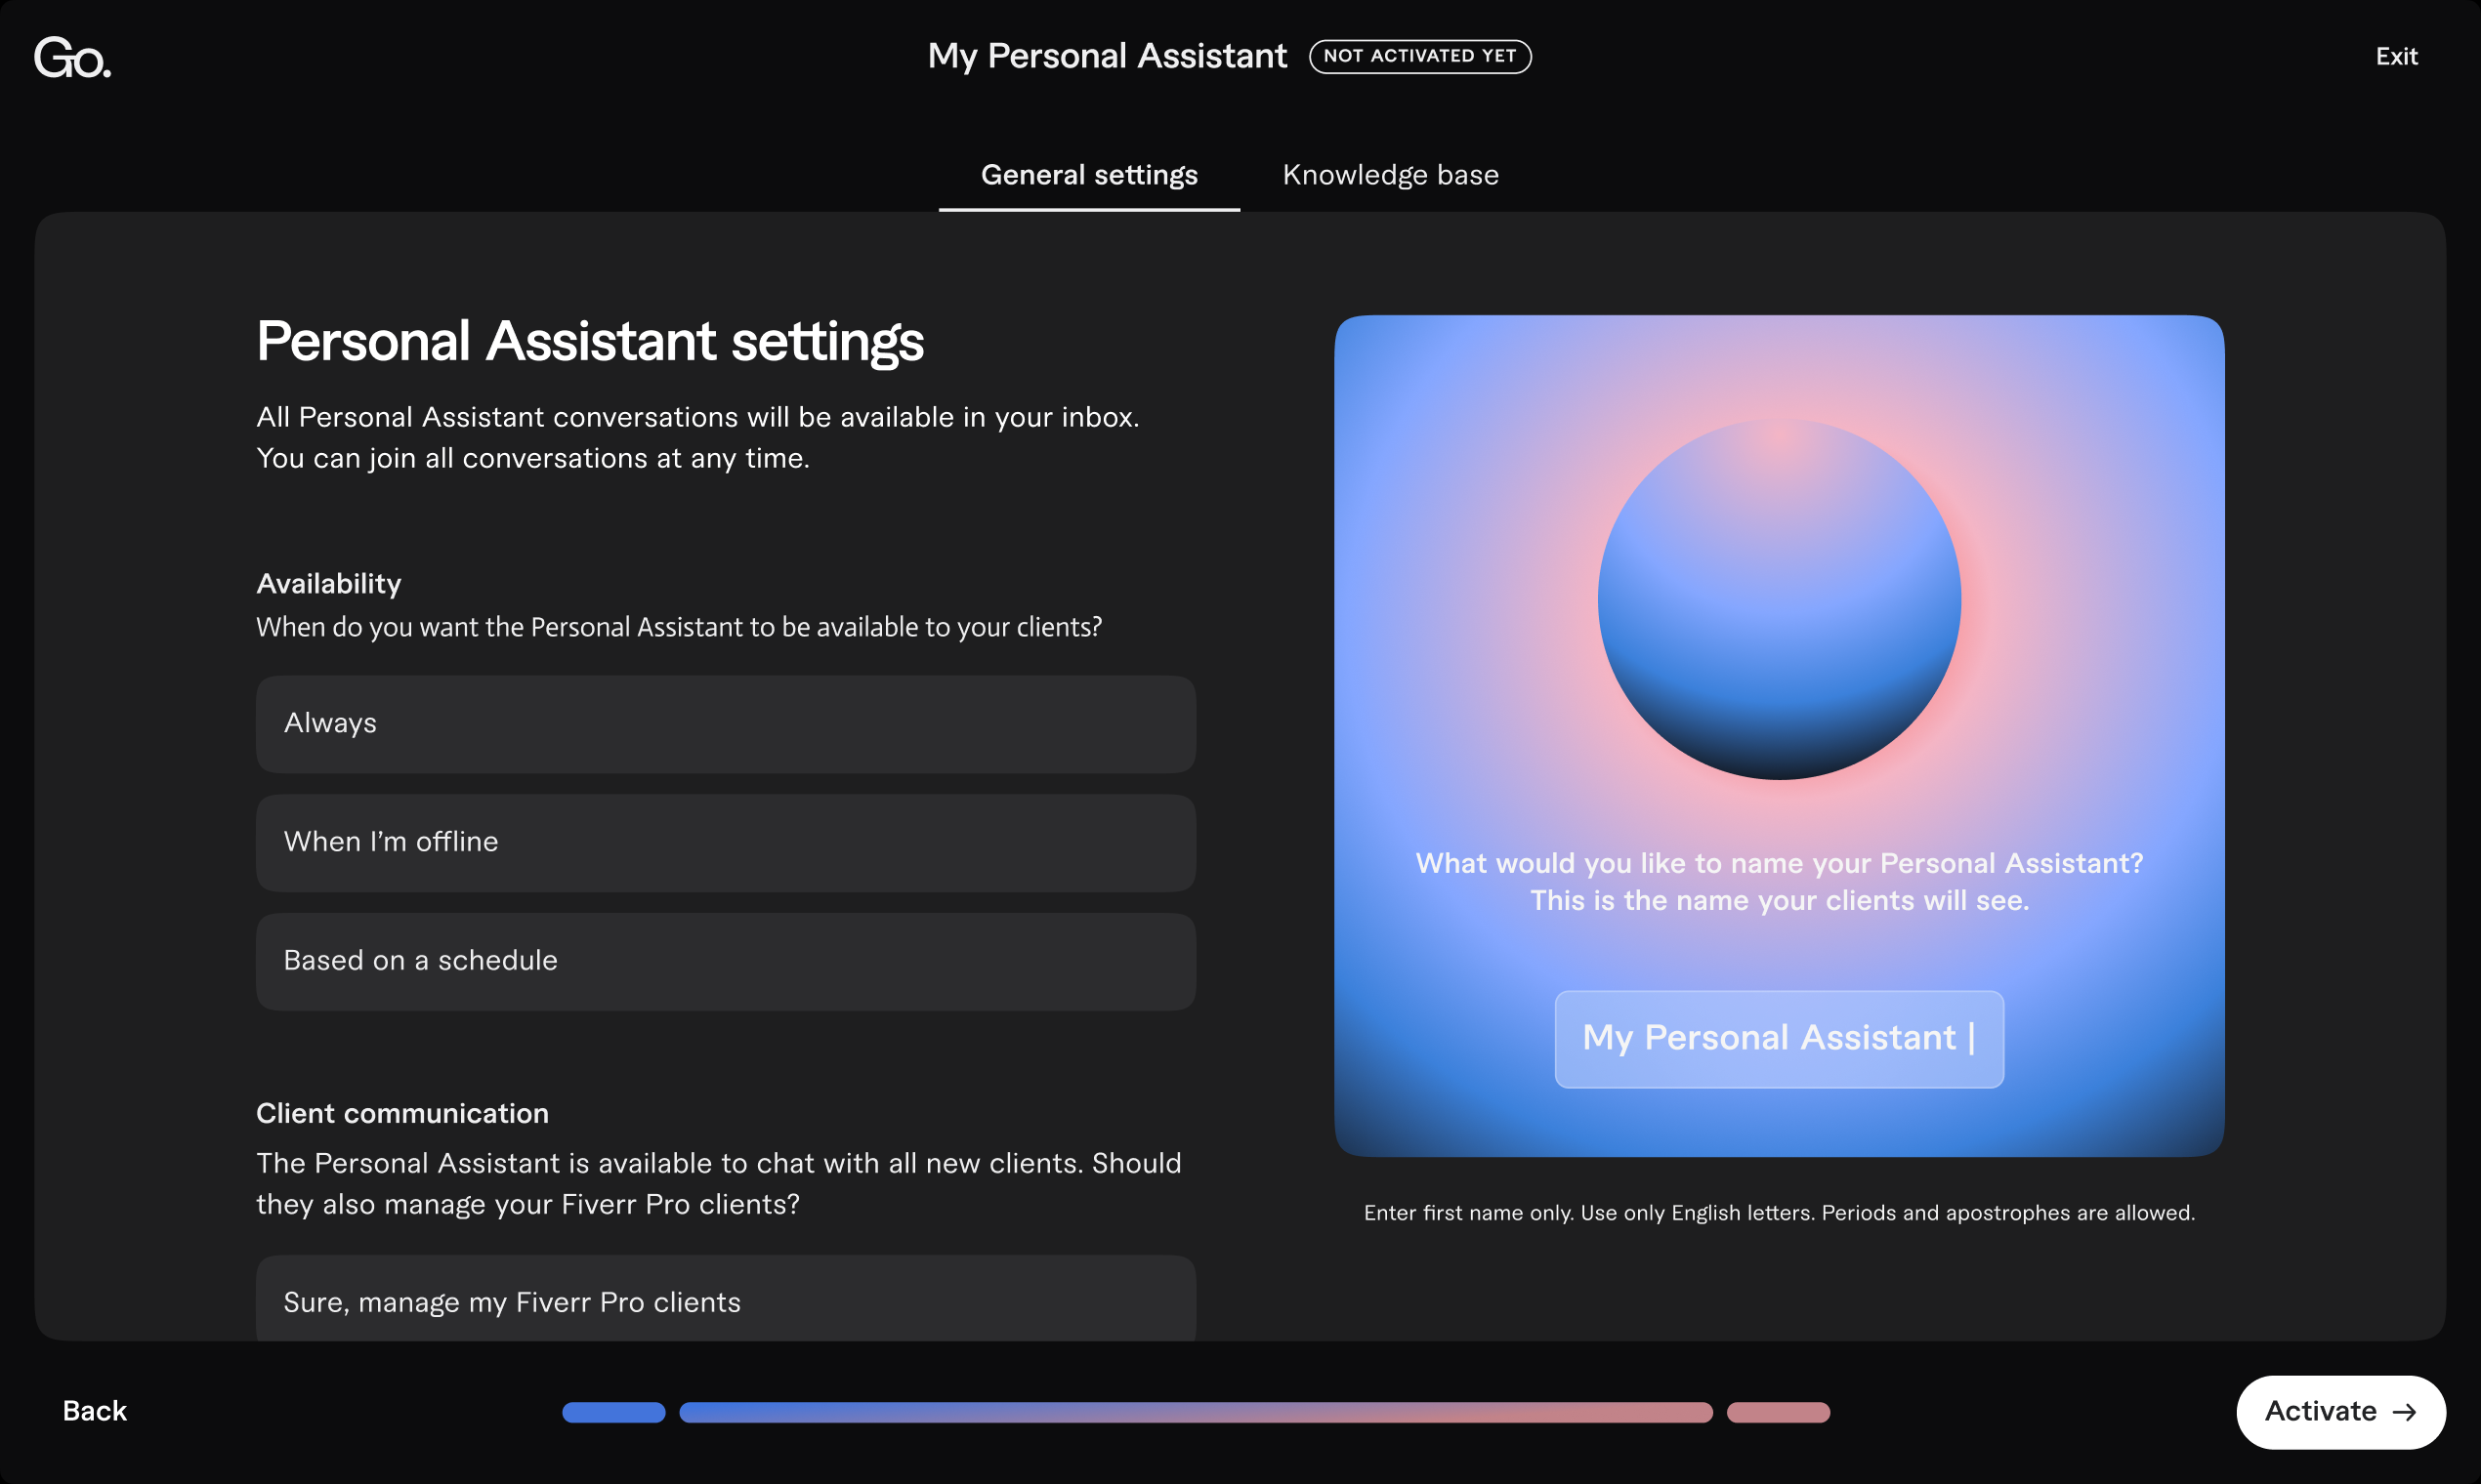This screenshot has height=1484, width=2481.
Task: Click Exit in the top corner
Action: tap(2396, 57)
